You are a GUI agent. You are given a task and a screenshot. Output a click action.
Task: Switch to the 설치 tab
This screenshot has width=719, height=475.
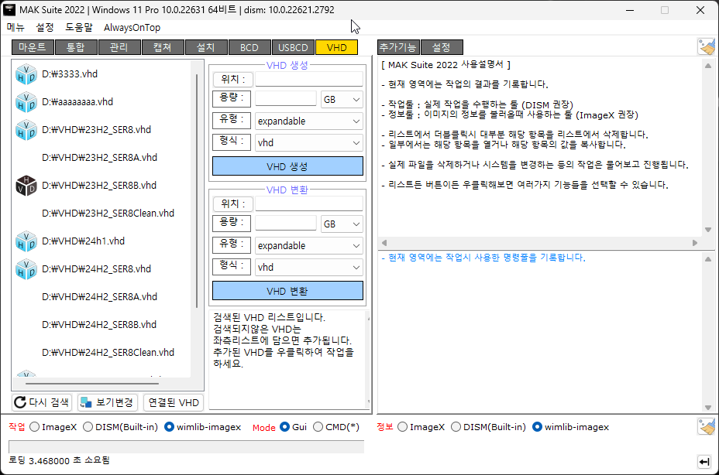(x=205, y=47)
